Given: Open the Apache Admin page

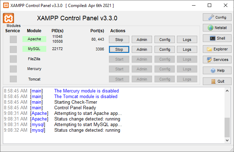Looking at the screenshot, I should pyautogui.click(x=142, y=40).
